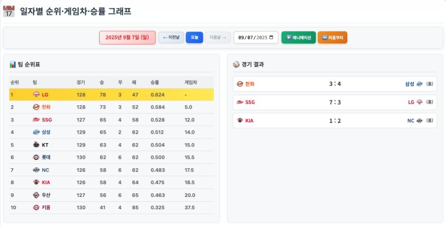Click 롯데 win percentage 0.500

[x=158, y=157]
